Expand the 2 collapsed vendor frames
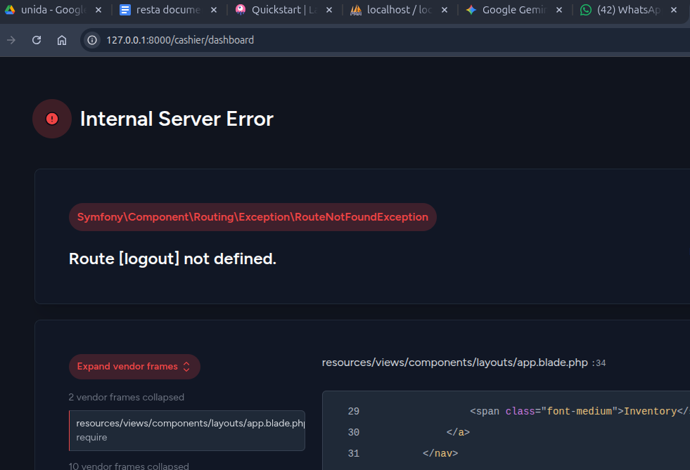 click(127, 397)
